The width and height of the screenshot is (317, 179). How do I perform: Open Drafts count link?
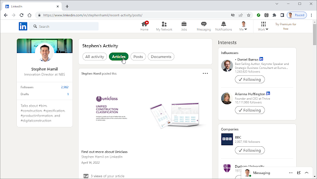[68, 94]
